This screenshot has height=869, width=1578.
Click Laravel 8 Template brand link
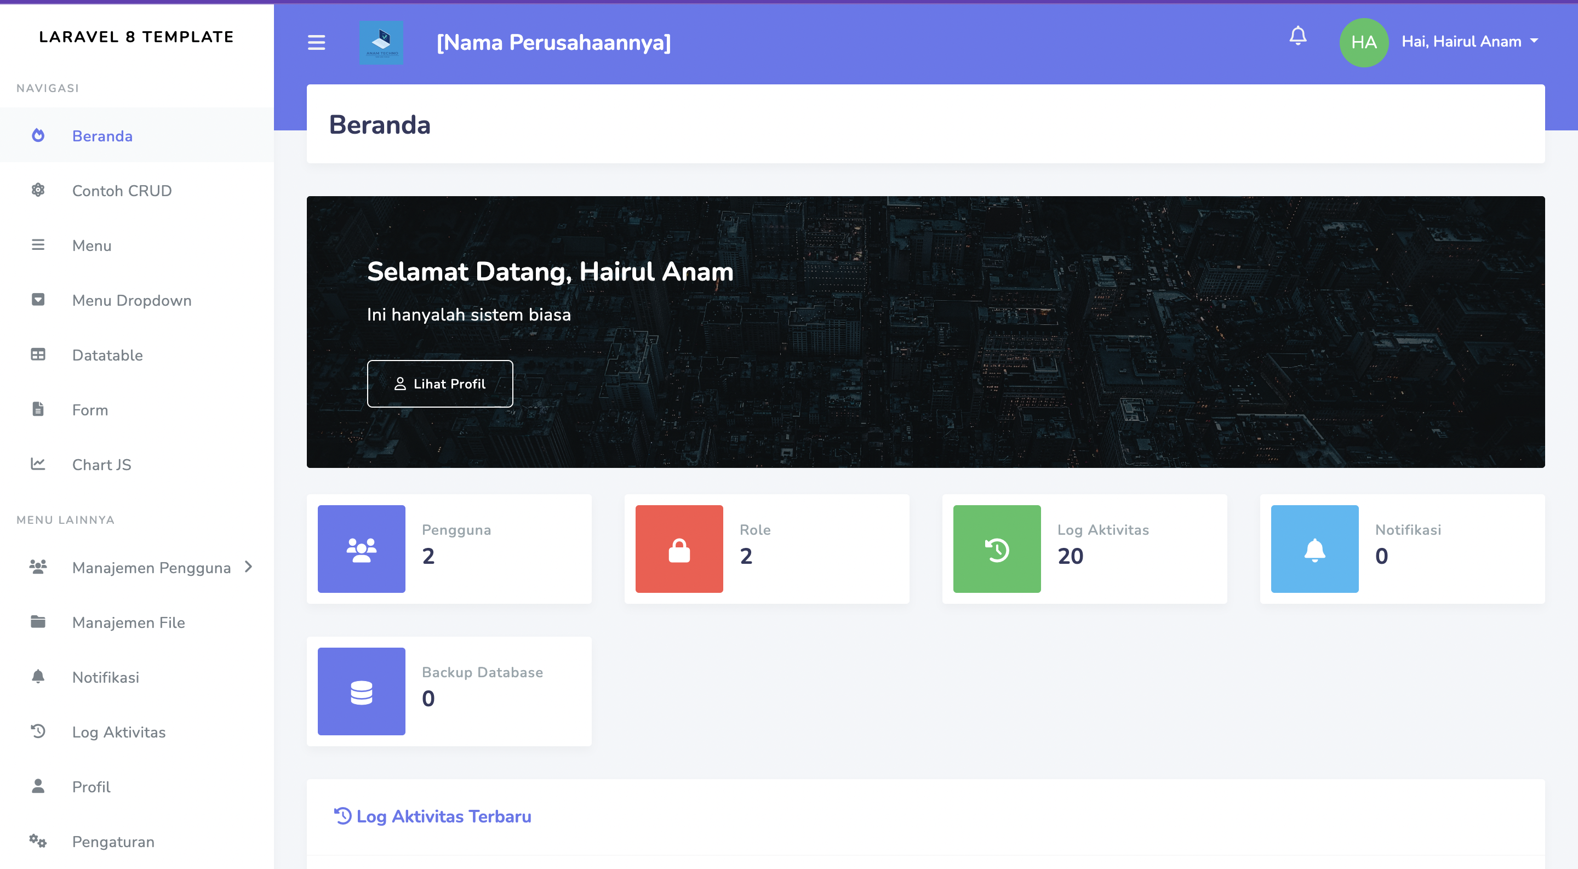136,37
